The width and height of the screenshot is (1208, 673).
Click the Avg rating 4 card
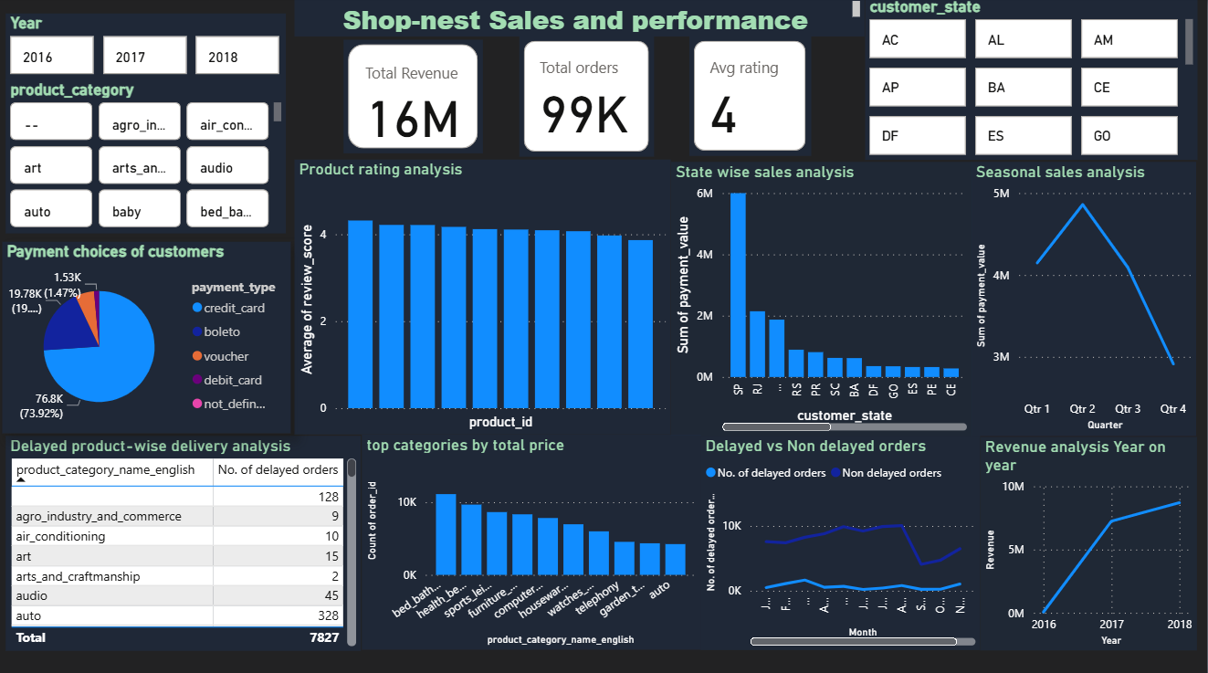click(749, 96)
